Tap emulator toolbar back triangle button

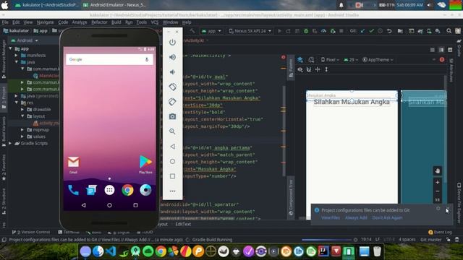coord(172,147)
